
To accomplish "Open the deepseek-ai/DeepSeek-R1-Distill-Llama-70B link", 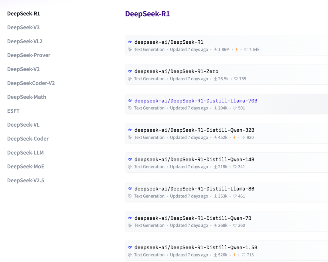I will coord(196,100).
